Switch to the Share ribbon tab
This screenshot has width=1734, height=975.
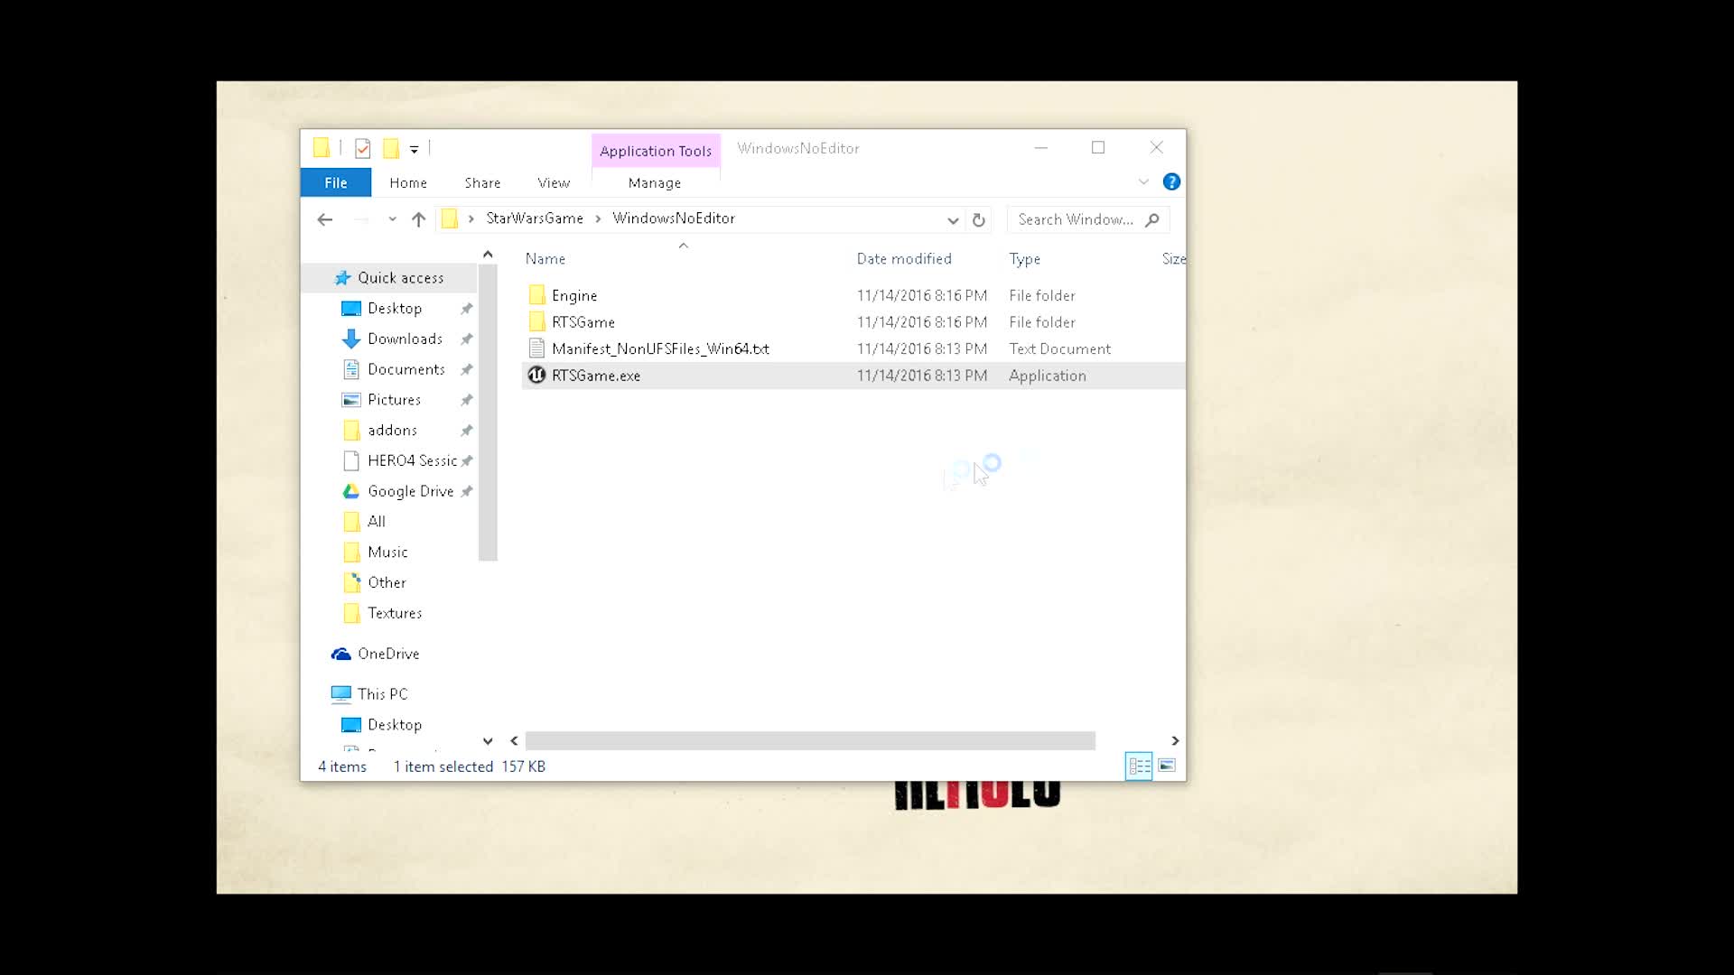pyautogui.click(x=482, y=182)
